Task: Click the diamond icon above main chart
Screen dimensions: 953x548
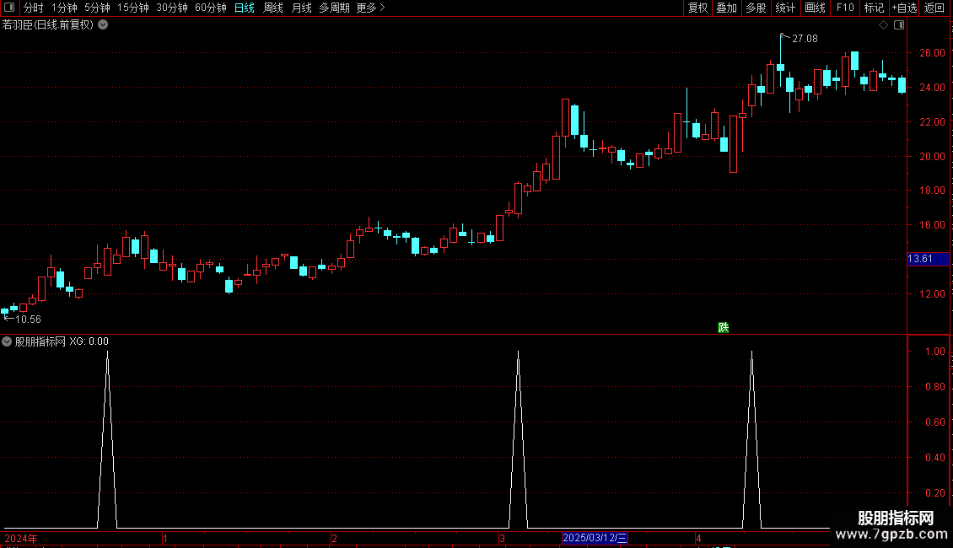Action: click(884, 25)
